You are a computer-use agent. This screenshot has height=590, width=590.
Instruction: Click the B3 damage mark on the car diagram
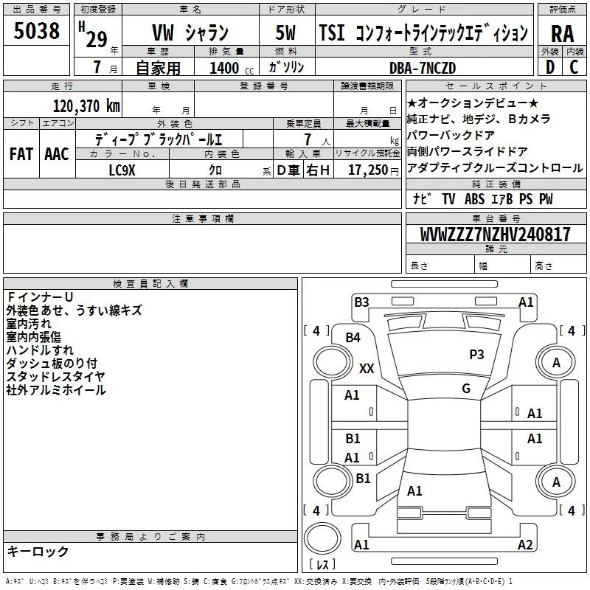tap(361, 302)
